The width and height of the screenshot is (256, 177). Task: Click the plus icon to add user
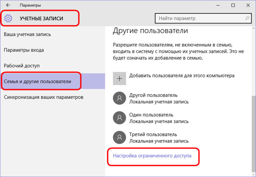tap(119, 78)
